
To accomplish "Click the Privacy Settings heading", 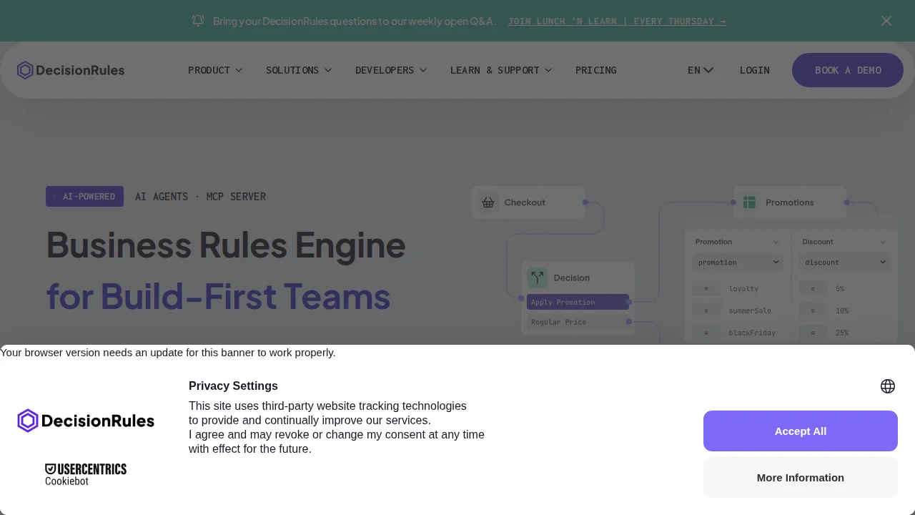I will (x=233, y=386).
